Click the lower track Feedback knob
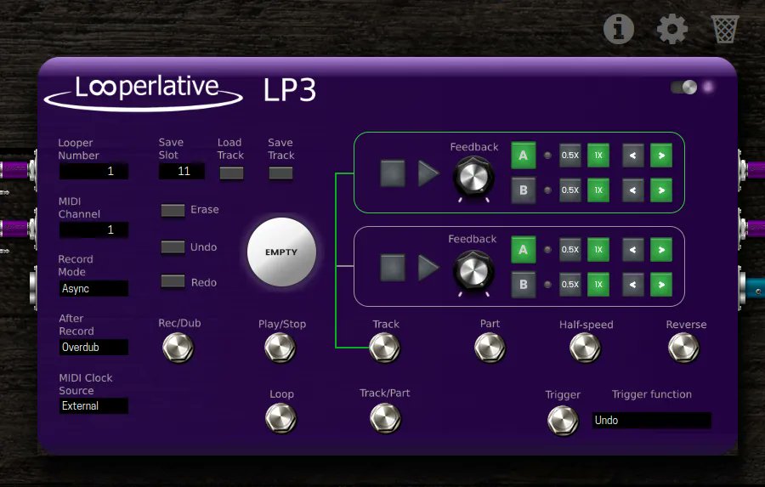Image resolution: width=765 pixels, height=487 pixels. [473, 271]
